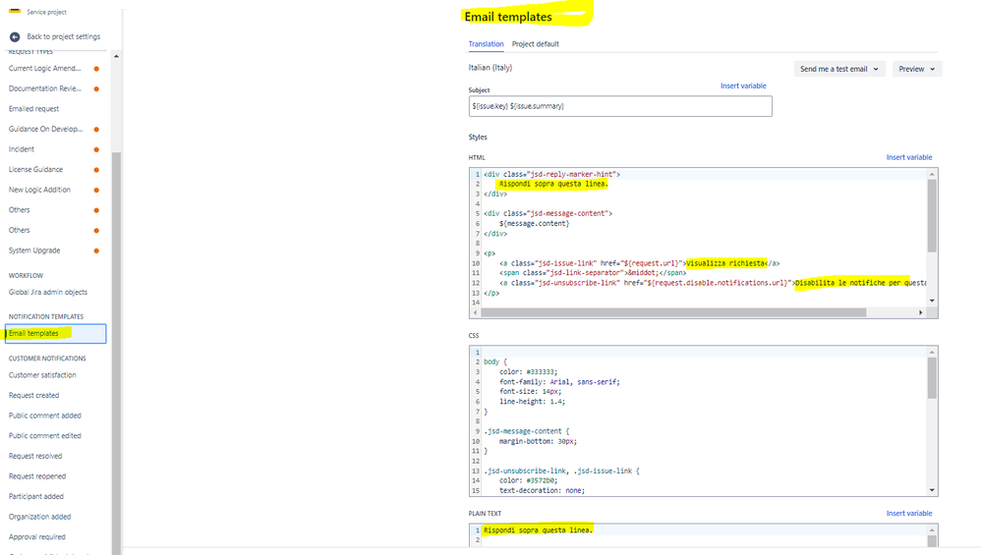Open Request reopened notification
This screenshot has width=981, height=555.
[x=37, y=476]
